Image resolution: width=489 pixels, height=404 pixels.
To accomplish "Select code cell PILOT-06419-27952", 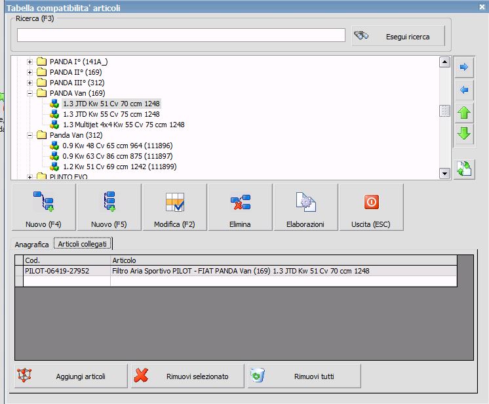I will coord(66,271).
